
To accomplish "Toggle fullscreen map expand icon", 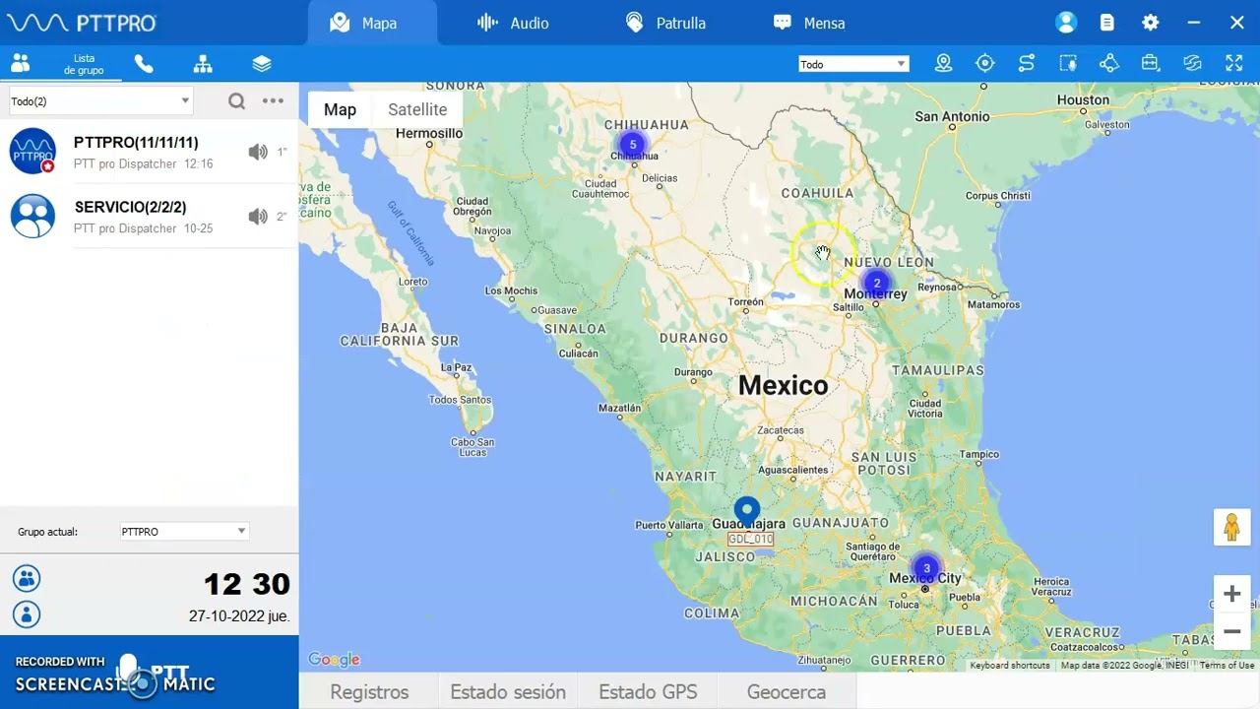I will point(1234,64).
